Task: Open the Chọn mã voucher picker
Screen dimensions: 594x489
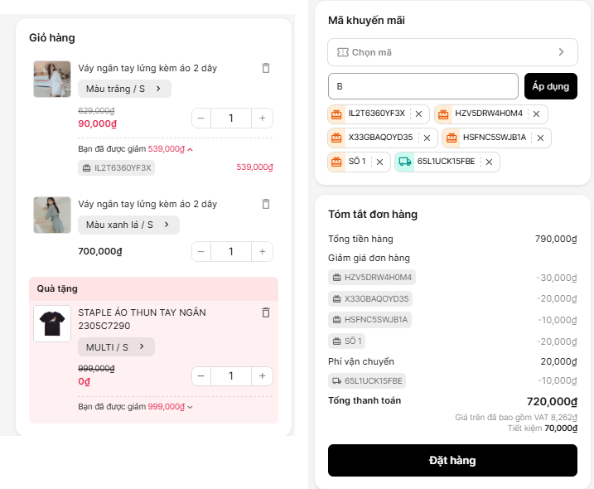Action: 452,52
